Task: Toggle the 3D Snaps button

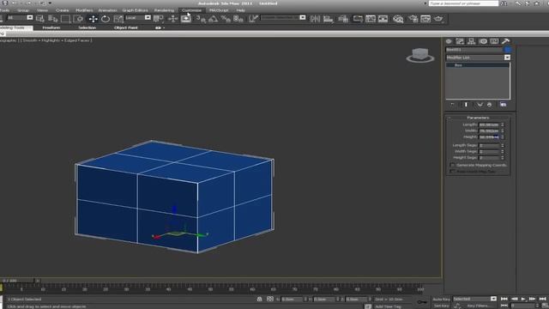Action: (201, 19)
